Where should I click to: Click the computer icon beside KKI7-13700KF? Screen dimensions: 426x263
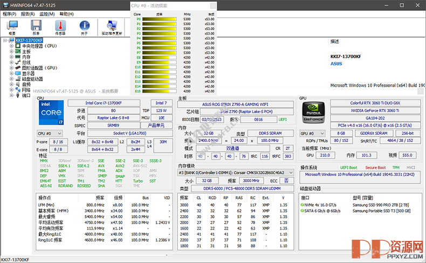click(11, 40)
